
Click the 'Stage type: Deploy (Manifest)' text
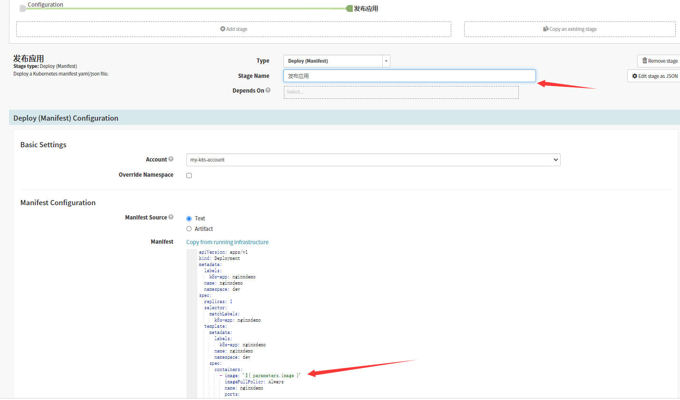[45, 66]
